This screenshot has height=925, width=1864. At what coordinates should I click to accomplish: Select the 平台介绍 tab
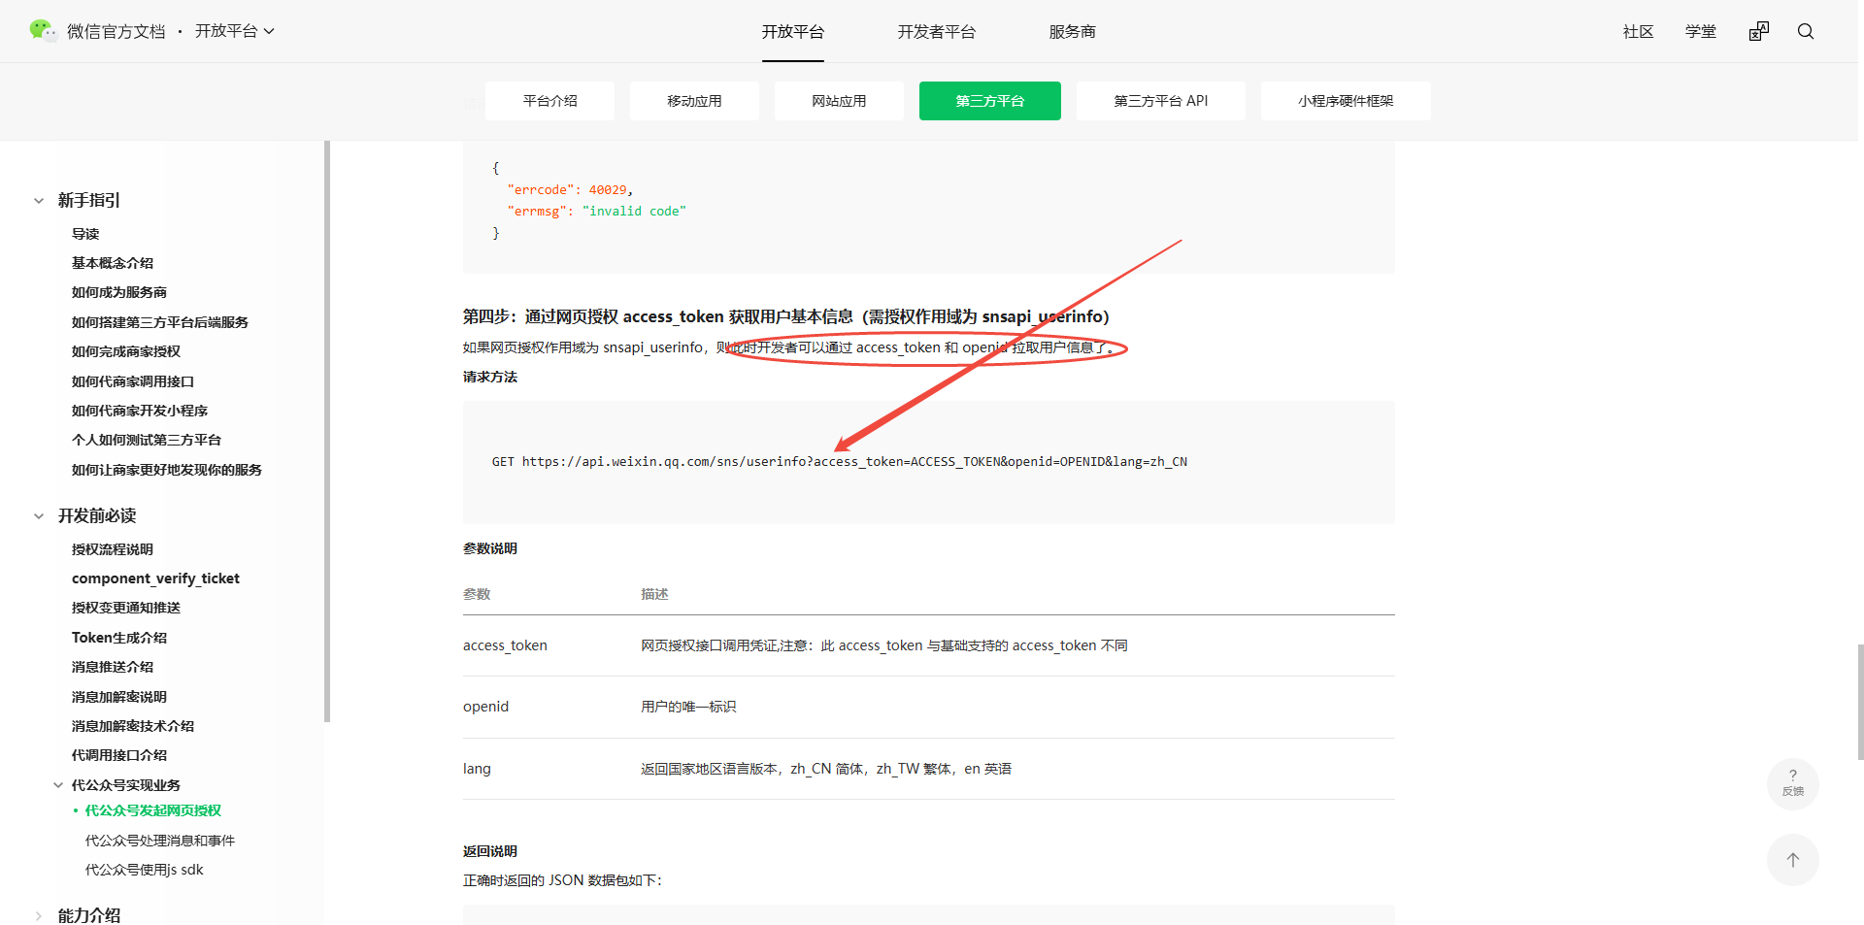pos(549,101)
